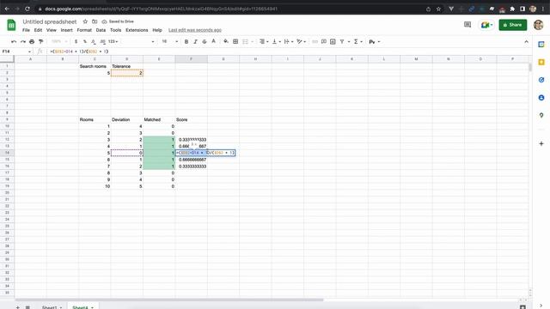Toggle strikethrough formatting
The height and width of the screenshot is (309, 550).
[x=205, y=42]
